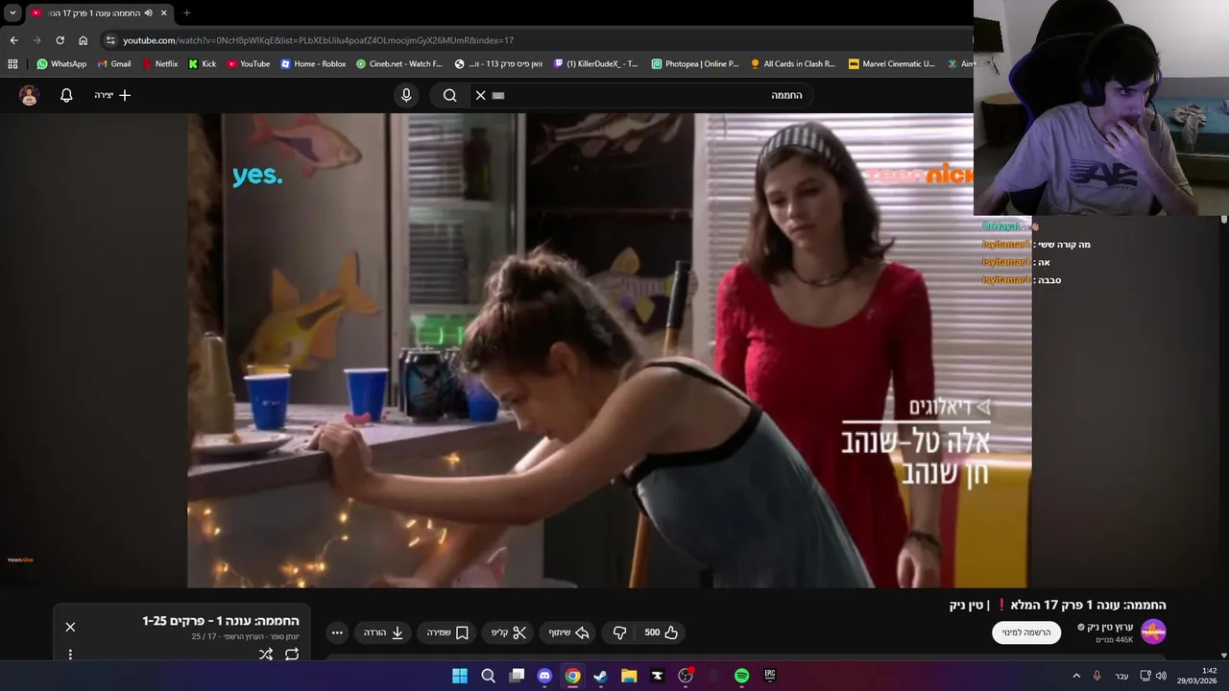Open more actions three-dot menu
Screen dimensions: 1229x691
pos(337,632)
